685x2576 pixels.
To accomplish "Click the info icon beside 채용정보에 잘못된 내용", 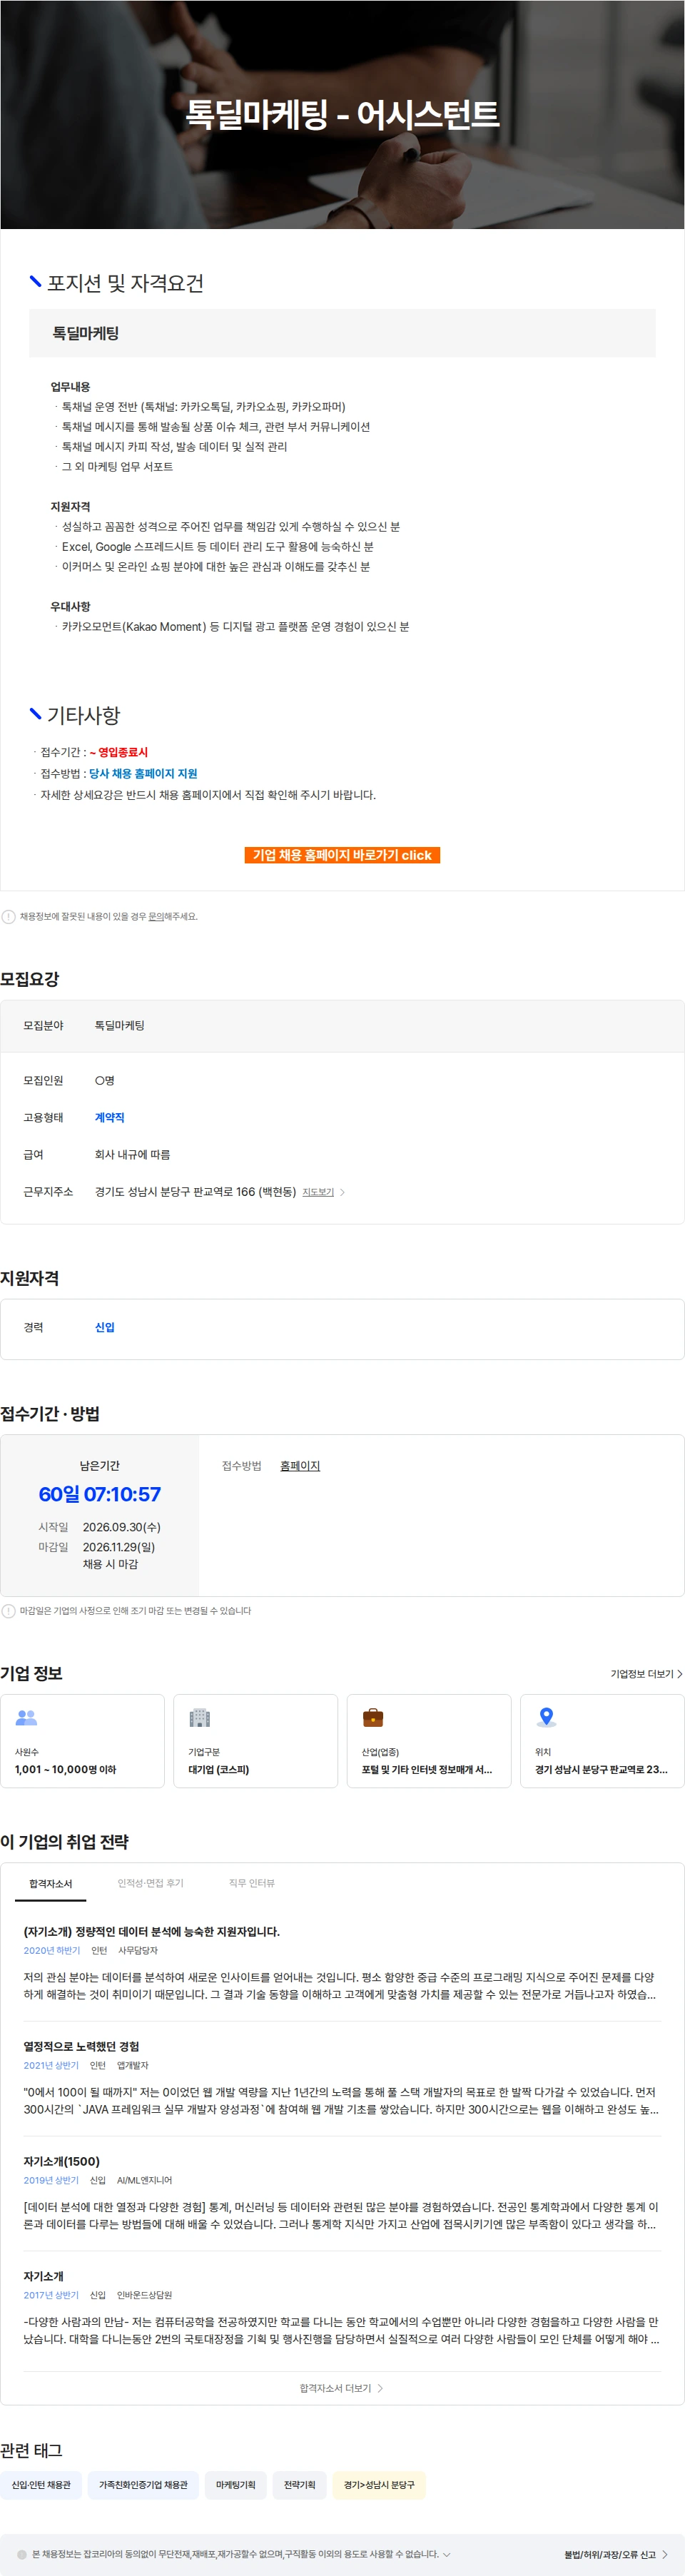I will tap(9, 916).
